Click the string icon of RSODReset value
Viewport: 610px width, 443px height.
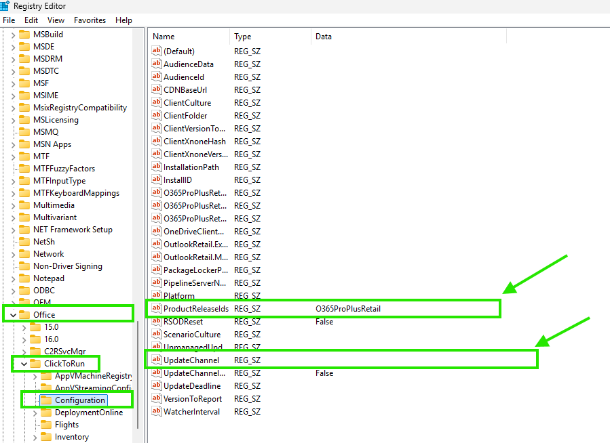156,321
